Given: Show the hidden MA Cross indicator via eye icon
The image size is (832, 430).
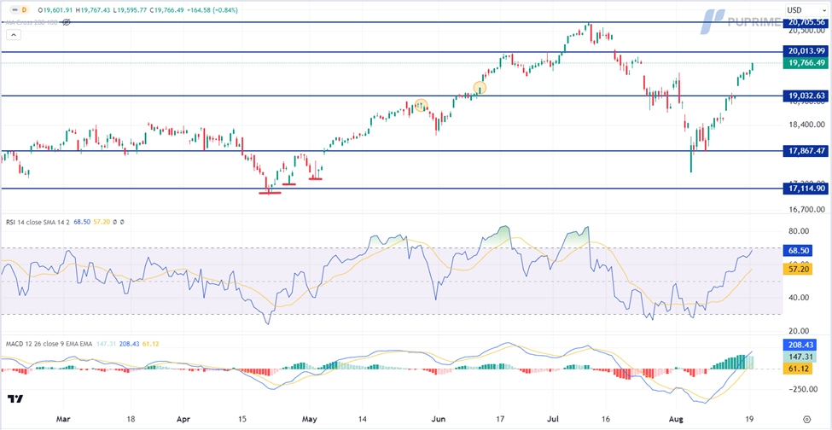Looking at the screenshot, I should 67,22.
